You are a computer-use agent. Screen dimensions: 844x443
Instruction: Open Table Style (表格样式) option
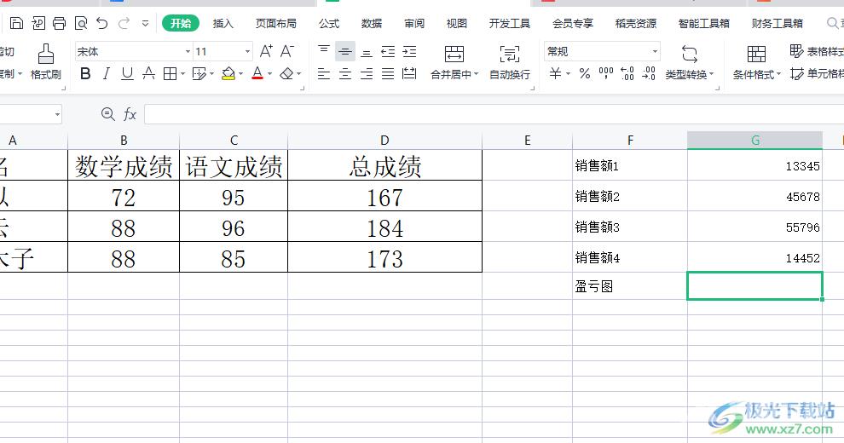point(817,52)
